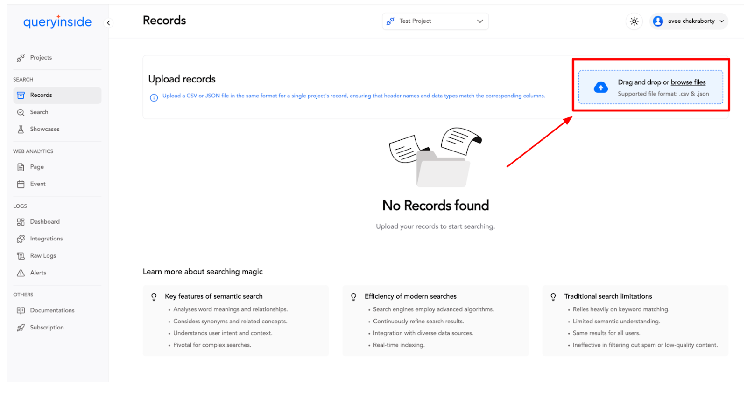Open the Alerts warning triangle icon

21,273
